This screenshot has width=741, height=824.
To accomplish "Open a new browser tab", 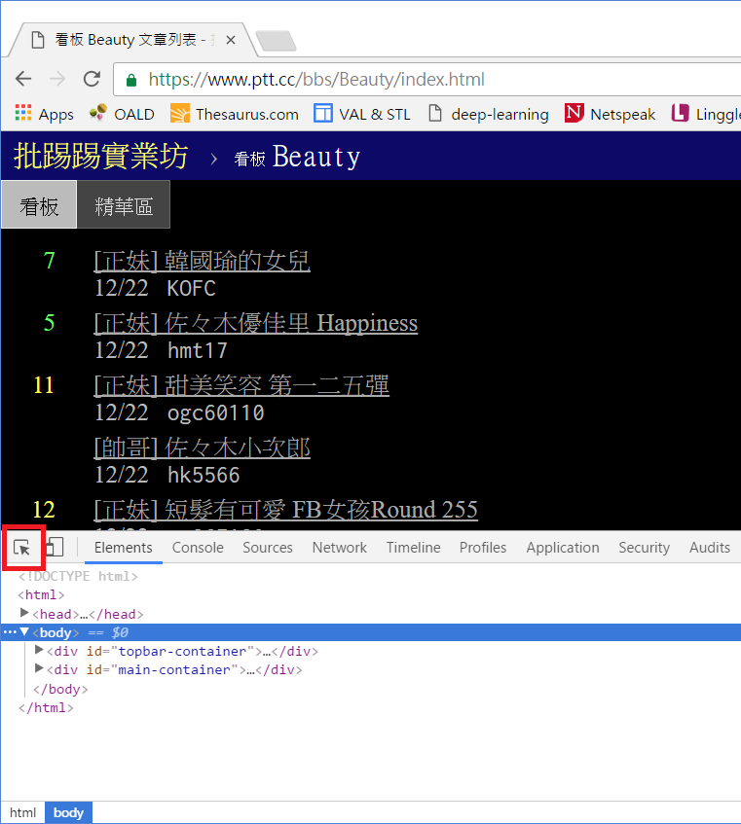I will pyautogui.click(x=277, y=41).
